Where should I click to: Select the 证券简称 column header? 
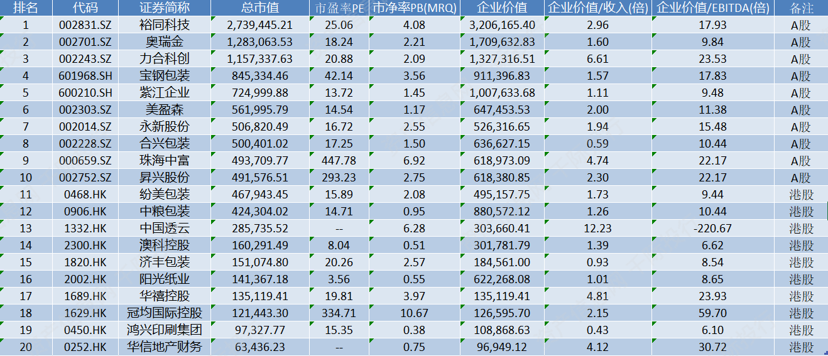(x=164, y=8)
